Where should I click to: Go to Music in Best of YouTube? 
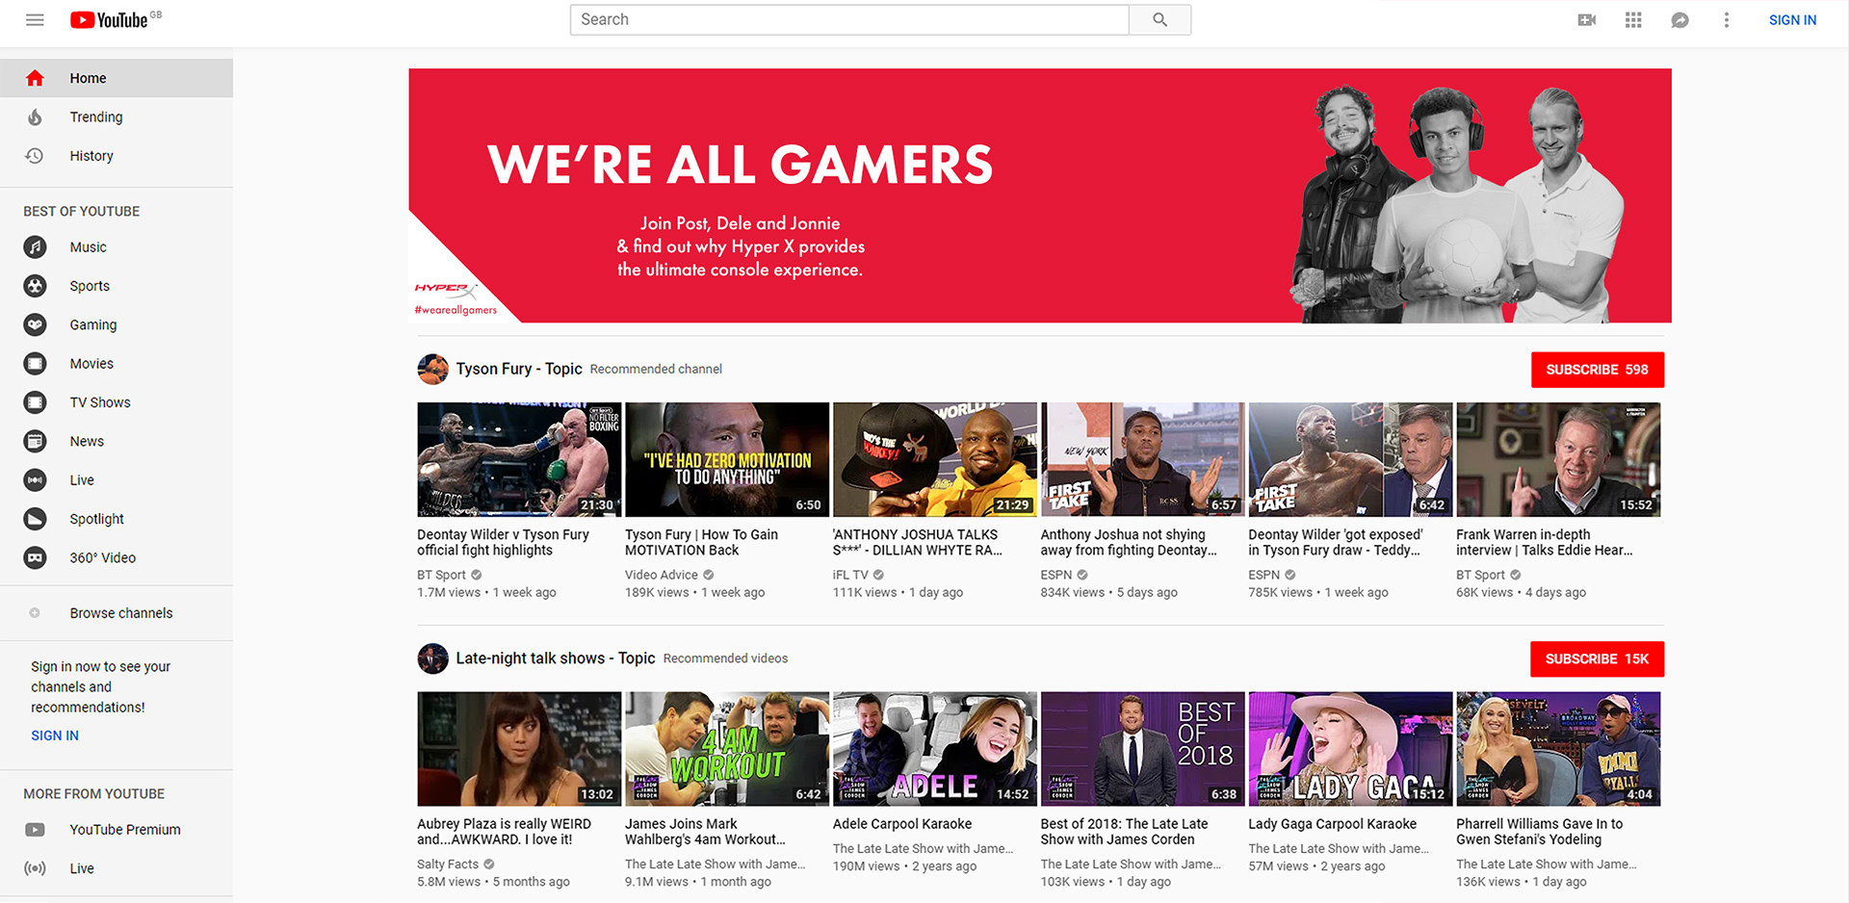click(x=117, y=246)
